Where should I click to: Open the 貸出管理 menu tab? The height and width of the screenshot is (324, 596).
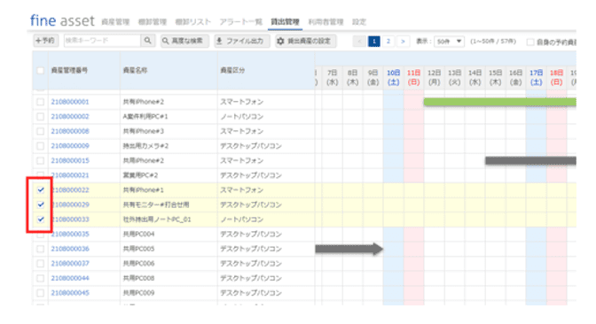coord(285,22)
